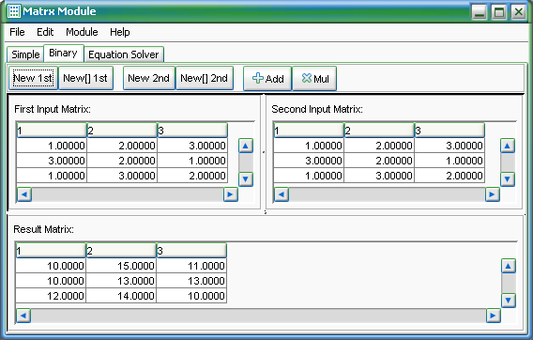The image size is (533, 340).
Task: Select column 1 header in Second Input Matrix
Action: tap(309, 131)
